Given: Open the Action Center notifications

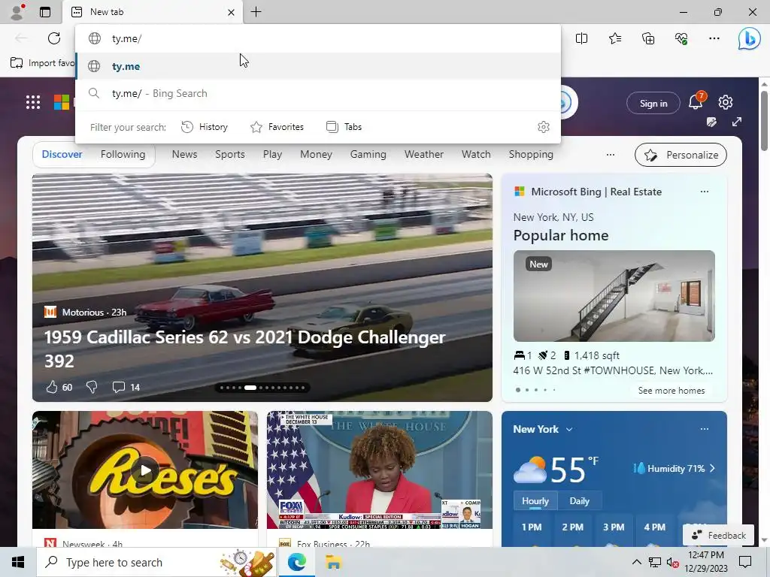Looking at the screenshot, I should pyautogui.click(x=745, y=562).
